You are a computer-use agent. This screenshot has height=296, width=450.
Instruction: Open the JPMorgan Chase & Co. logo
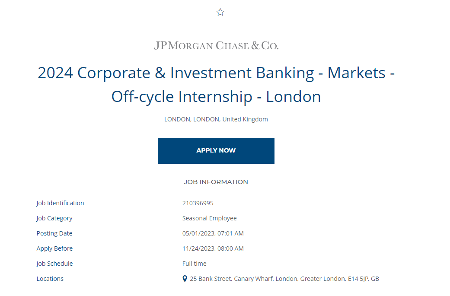tap(216, 46)
